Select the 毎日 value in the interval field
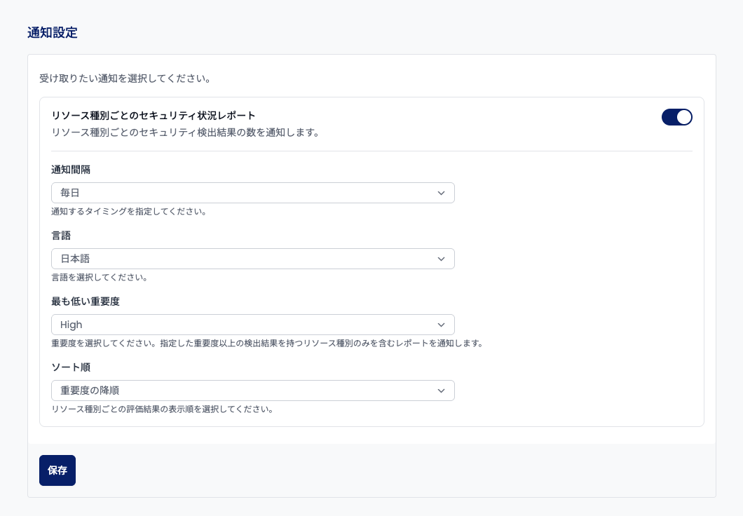743x516 pixels. coord(70,193)
